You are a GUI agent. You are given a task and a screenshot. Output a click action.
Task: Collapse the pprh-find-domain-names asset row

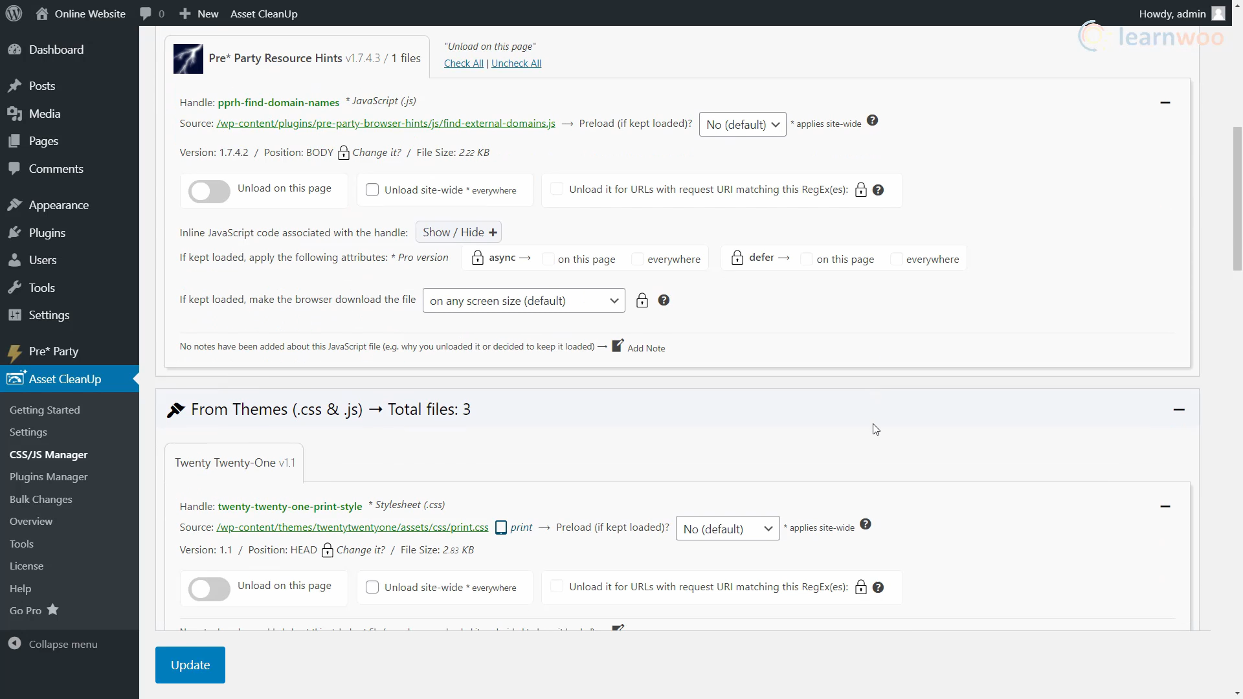[x=1165, y=102]
